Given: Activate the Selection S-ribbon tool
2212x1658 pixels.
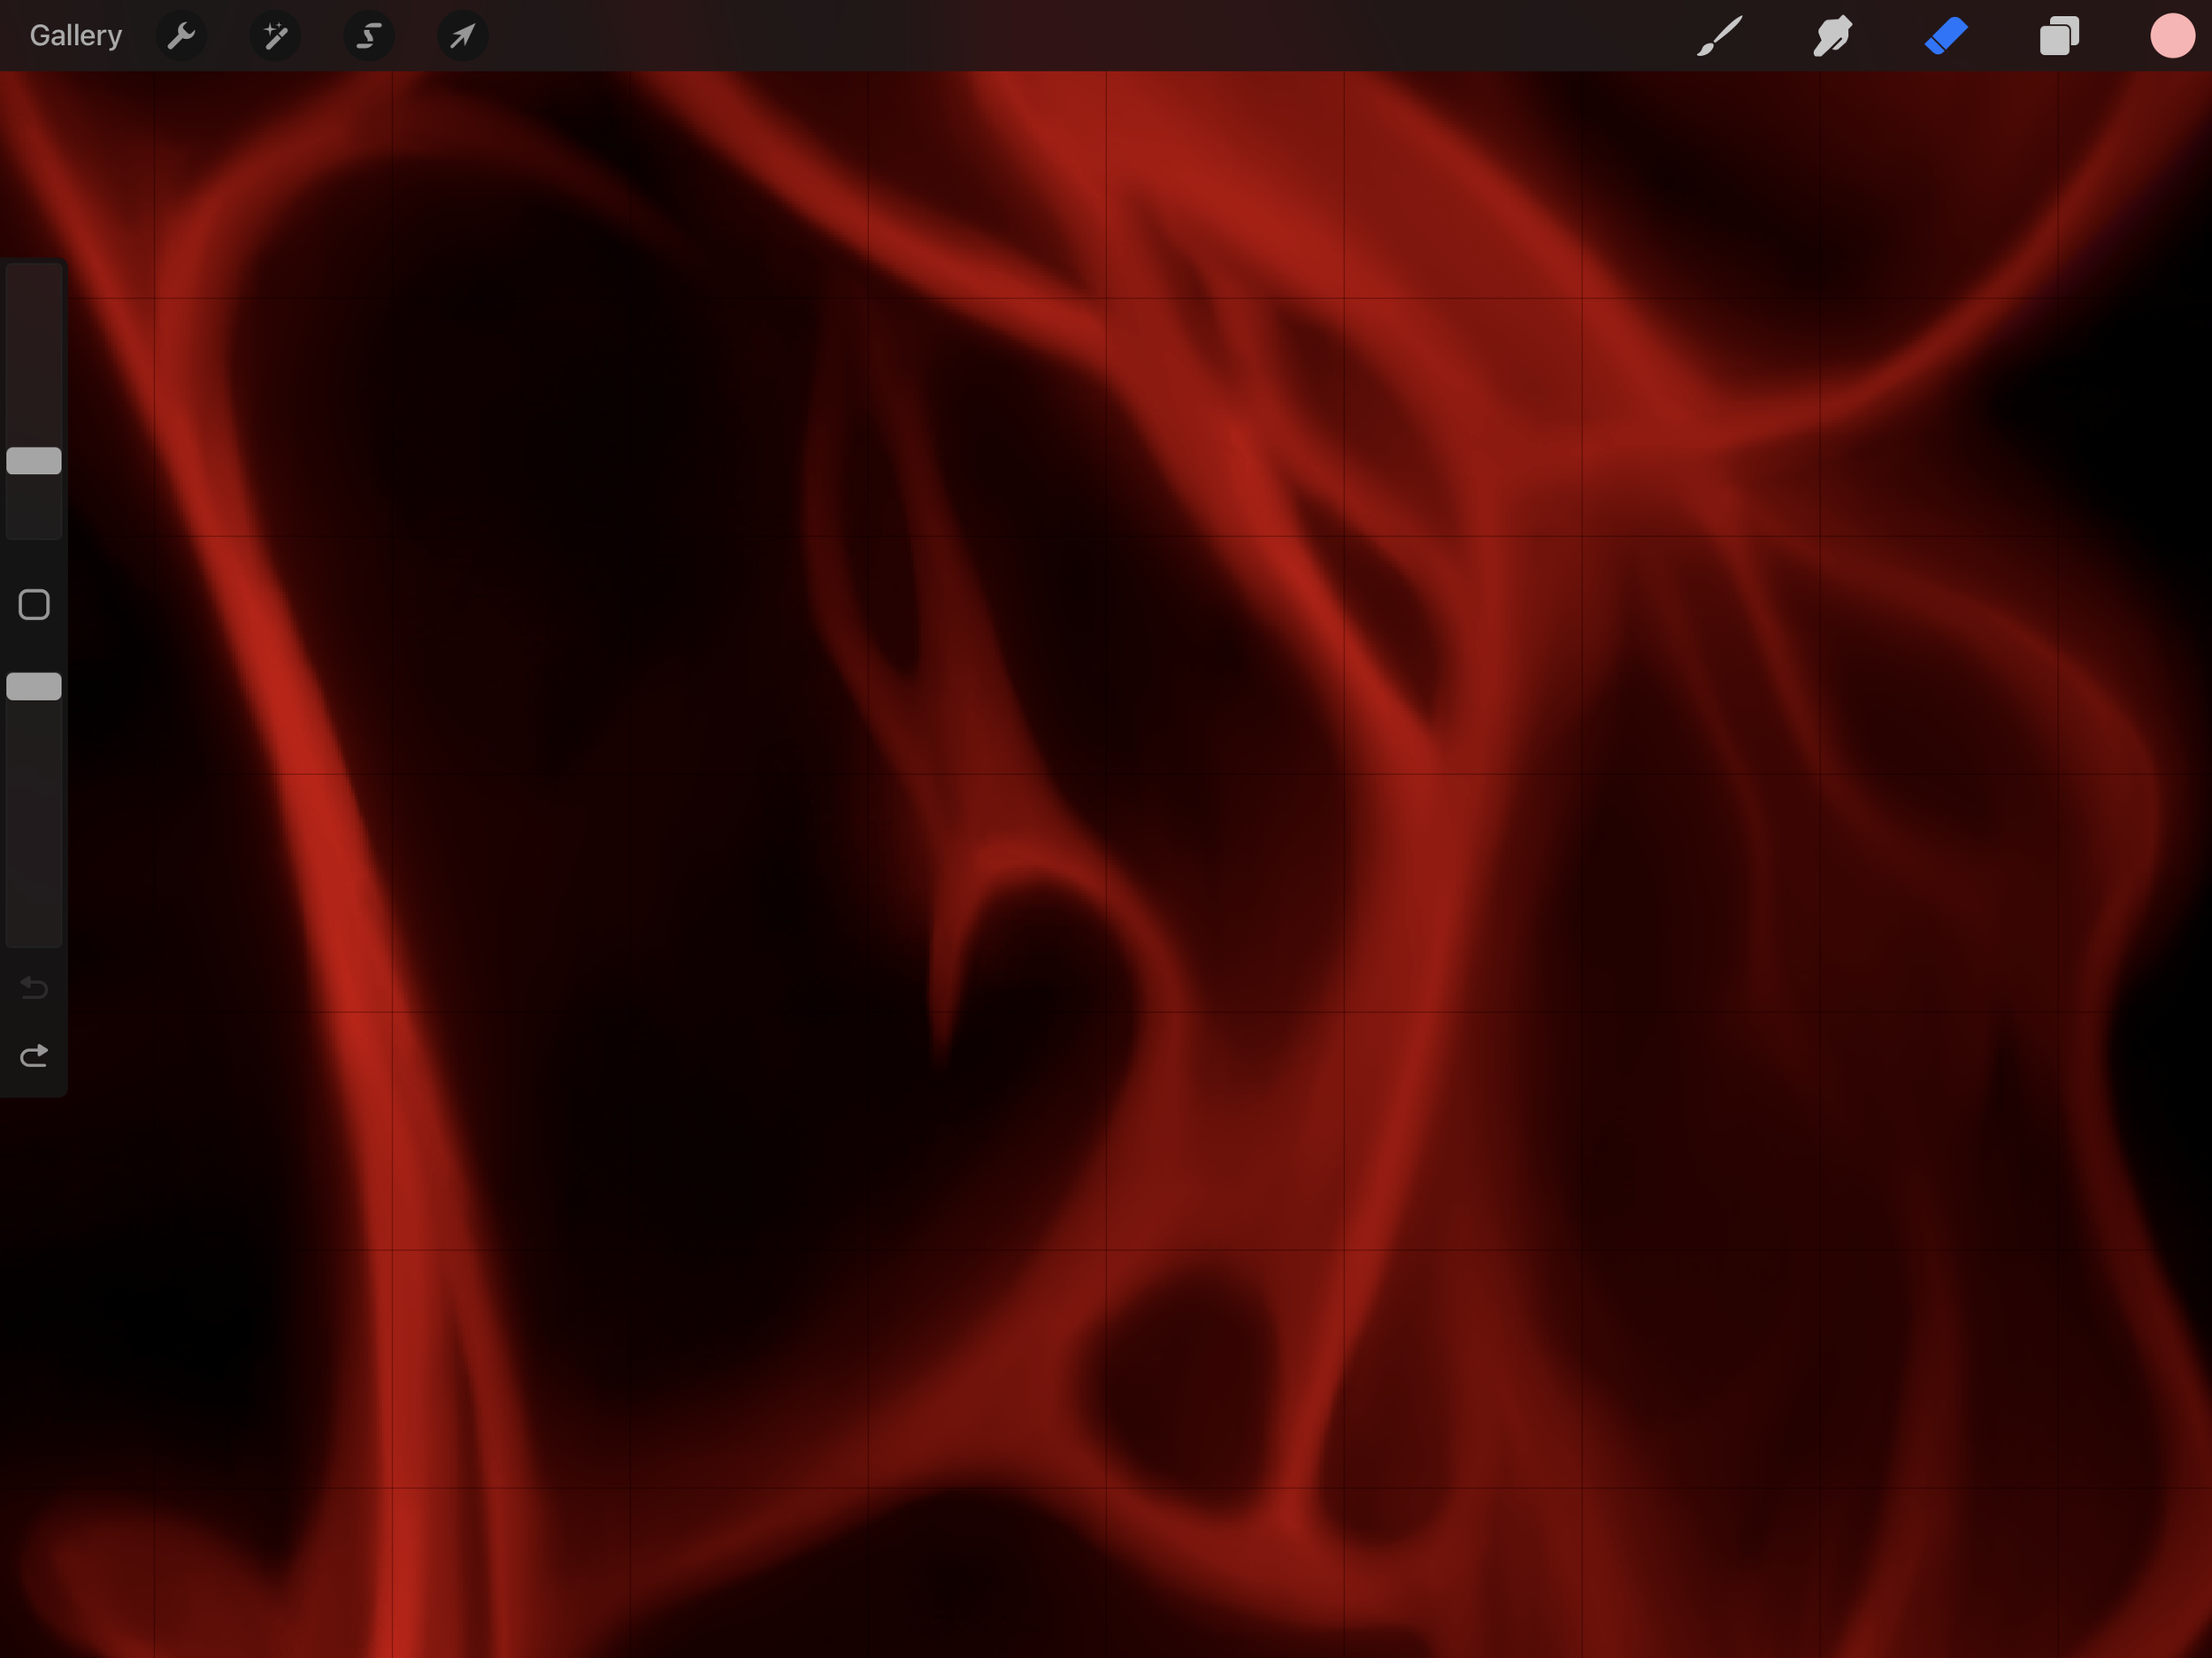Looking at the screenshot, I should [369, 36].
